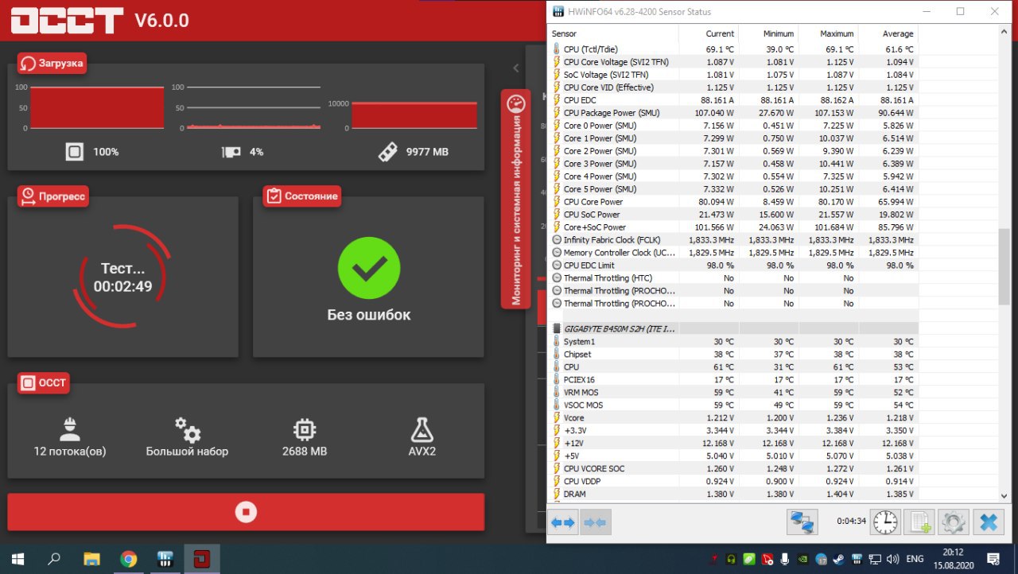
Task: Open NVIDIA tray icon
Action: (804, 560)
